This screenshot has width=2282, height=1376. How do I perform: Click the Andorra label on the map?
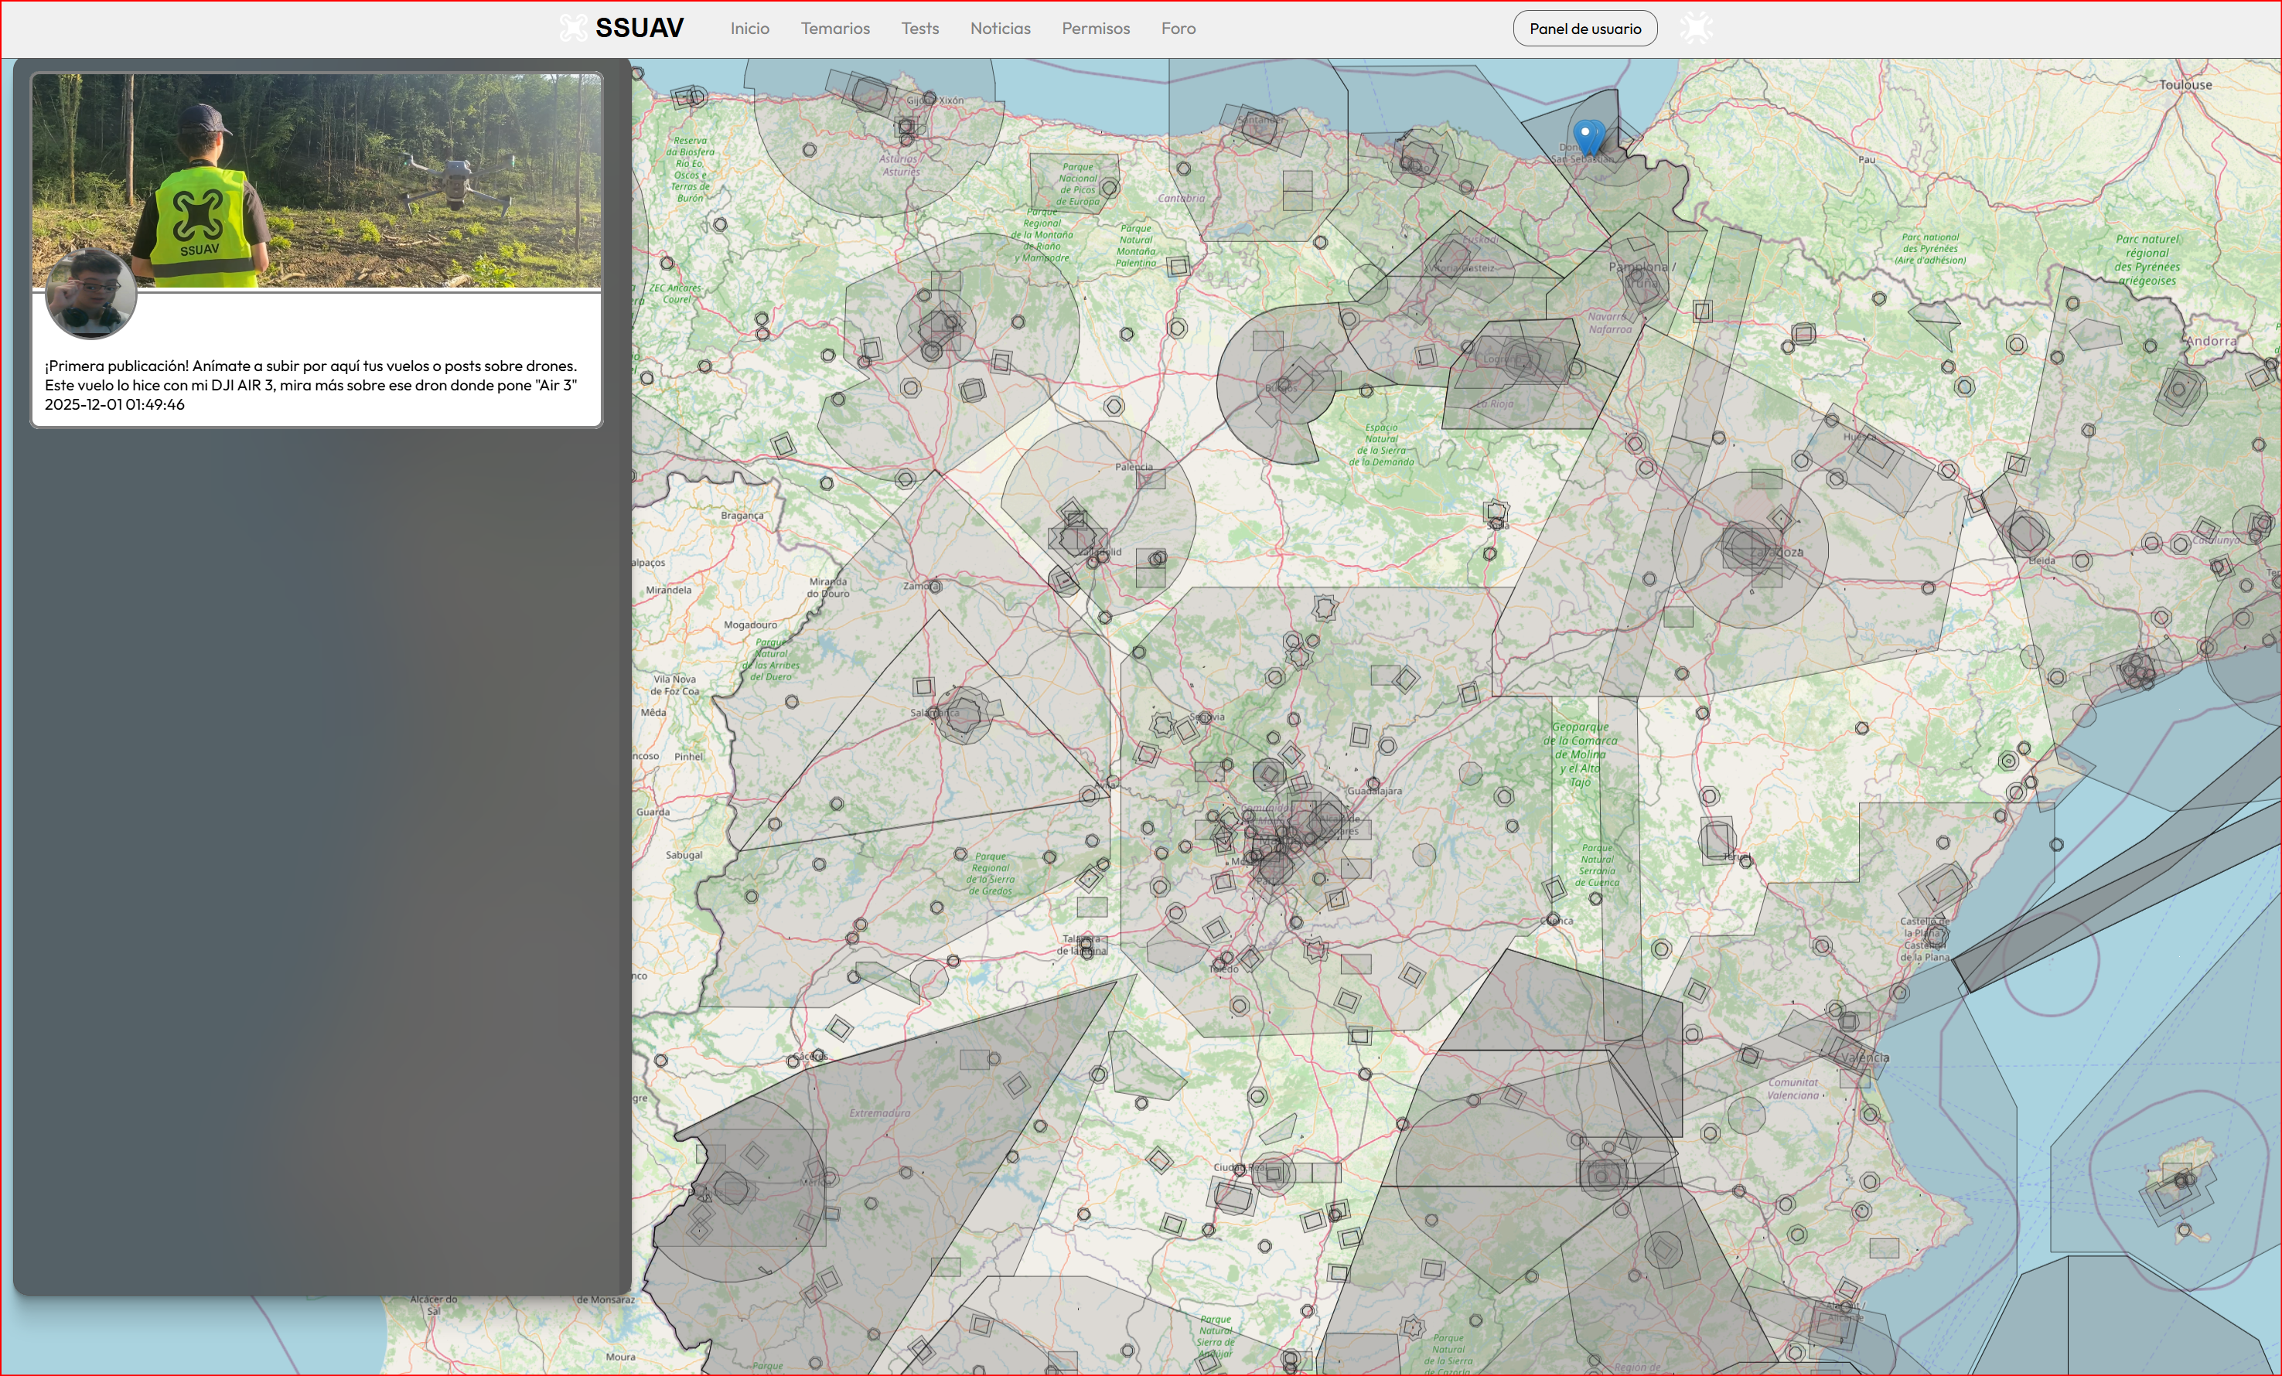[x=2211, y=341]
